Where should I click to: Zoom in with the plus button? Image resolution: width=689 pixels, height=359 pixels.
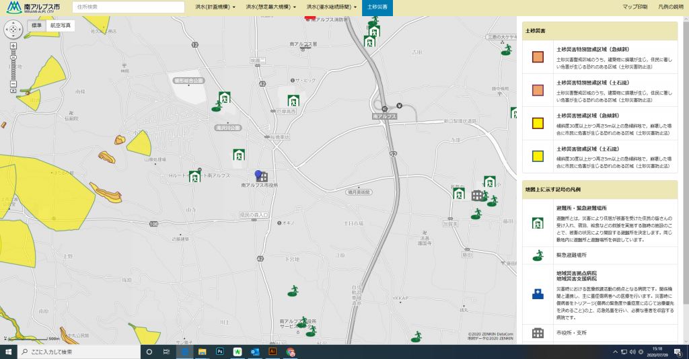[x=13, y=46]
